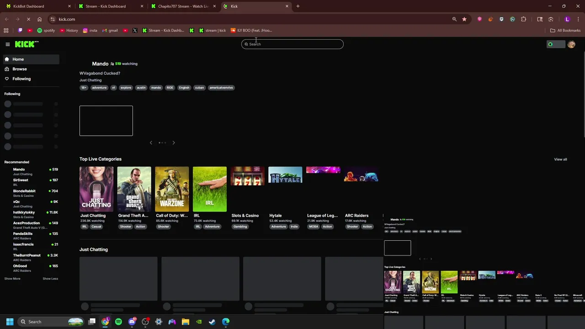This screenshot has height=329, width=585.
Task: Click the green toggle beside the avatar
Action: (556, 44)
